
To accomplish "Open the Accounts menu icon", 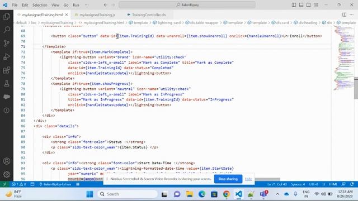I will (x=7, y=161).
